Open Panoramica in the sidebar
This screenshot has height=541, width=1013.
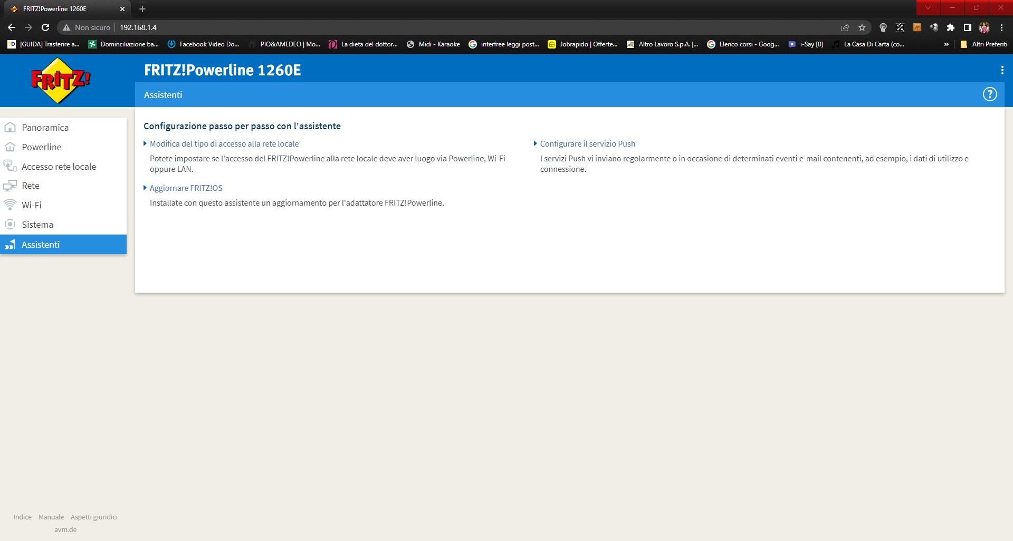point(63,128)
